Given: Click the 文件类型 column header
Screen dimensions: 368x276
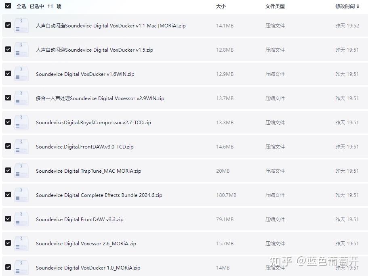Looking at the screenshot, I should pyautogui.click(x=275, y=6).
